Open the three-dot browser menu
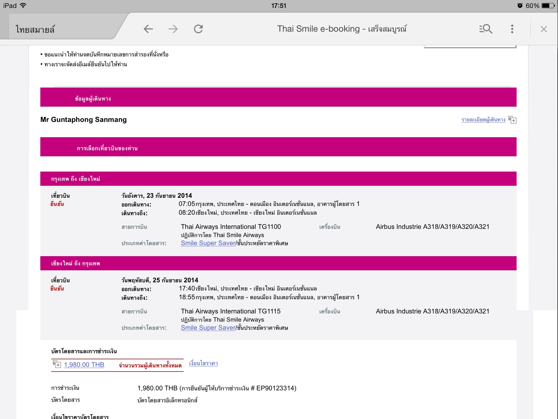Viewport: 558px width, 419px height. (512, 29)
